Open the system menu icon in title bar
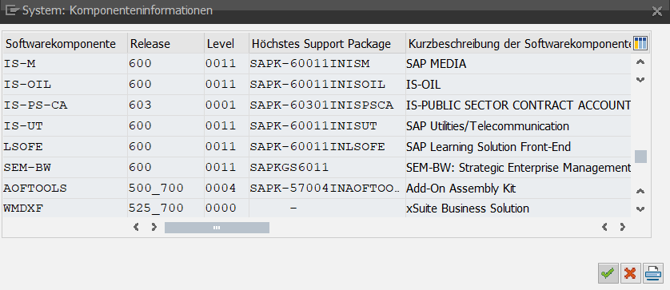This screenshot has width=670, height=290. pos(11,10)
